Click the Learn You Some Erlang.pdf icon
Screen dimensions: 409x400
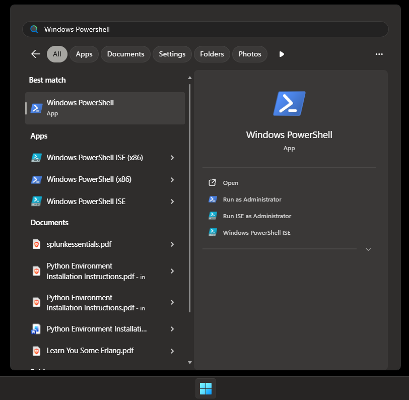(36, 351)
